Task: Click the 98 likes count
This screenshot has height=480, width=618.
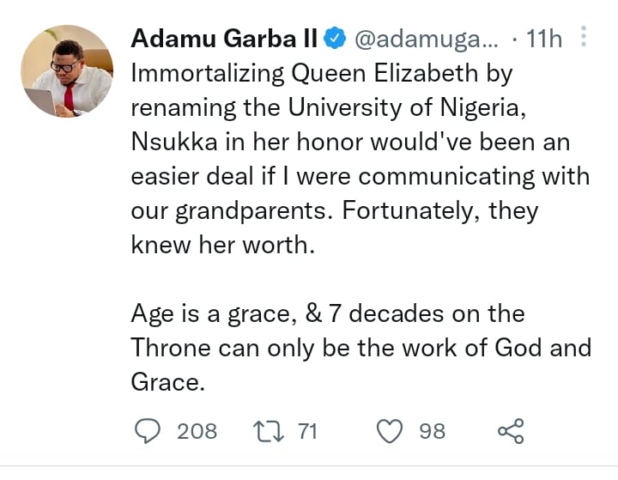Action: click(432, 430)
